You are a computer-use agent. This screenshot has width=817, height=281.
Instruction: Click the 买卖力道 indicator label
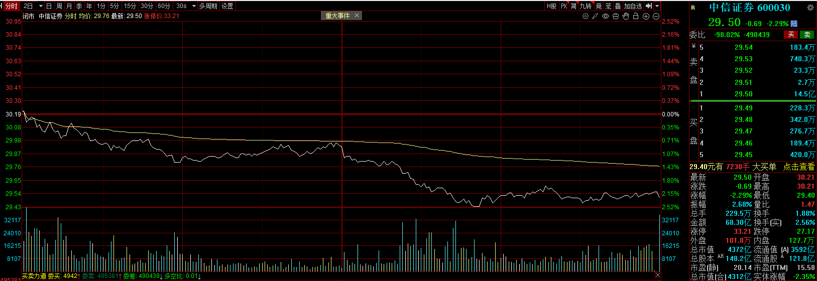[x=34, y=276]
